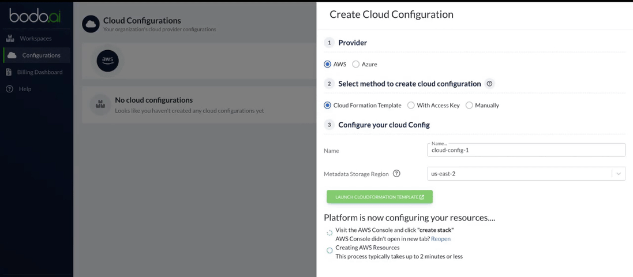Choose the With Access Key method
The width and height of the screenshot is (633, 277).
coord(411,106)
